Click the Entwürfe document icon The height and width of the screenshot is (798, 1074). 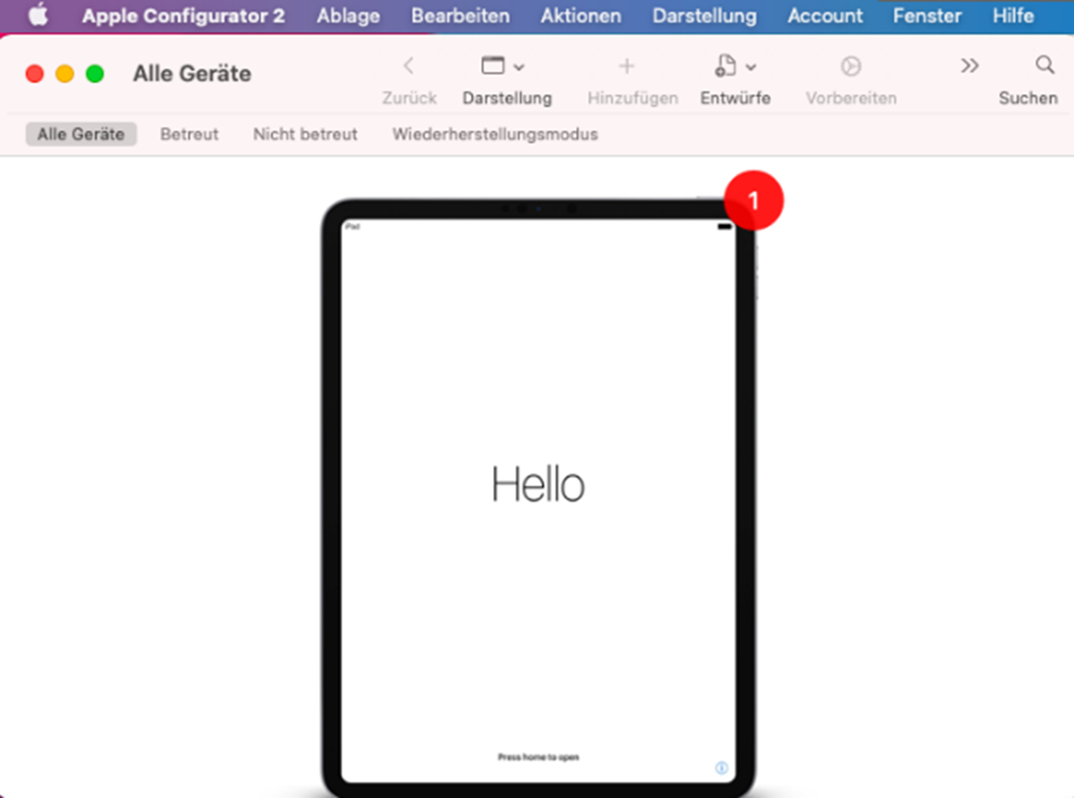coord(725,66)
